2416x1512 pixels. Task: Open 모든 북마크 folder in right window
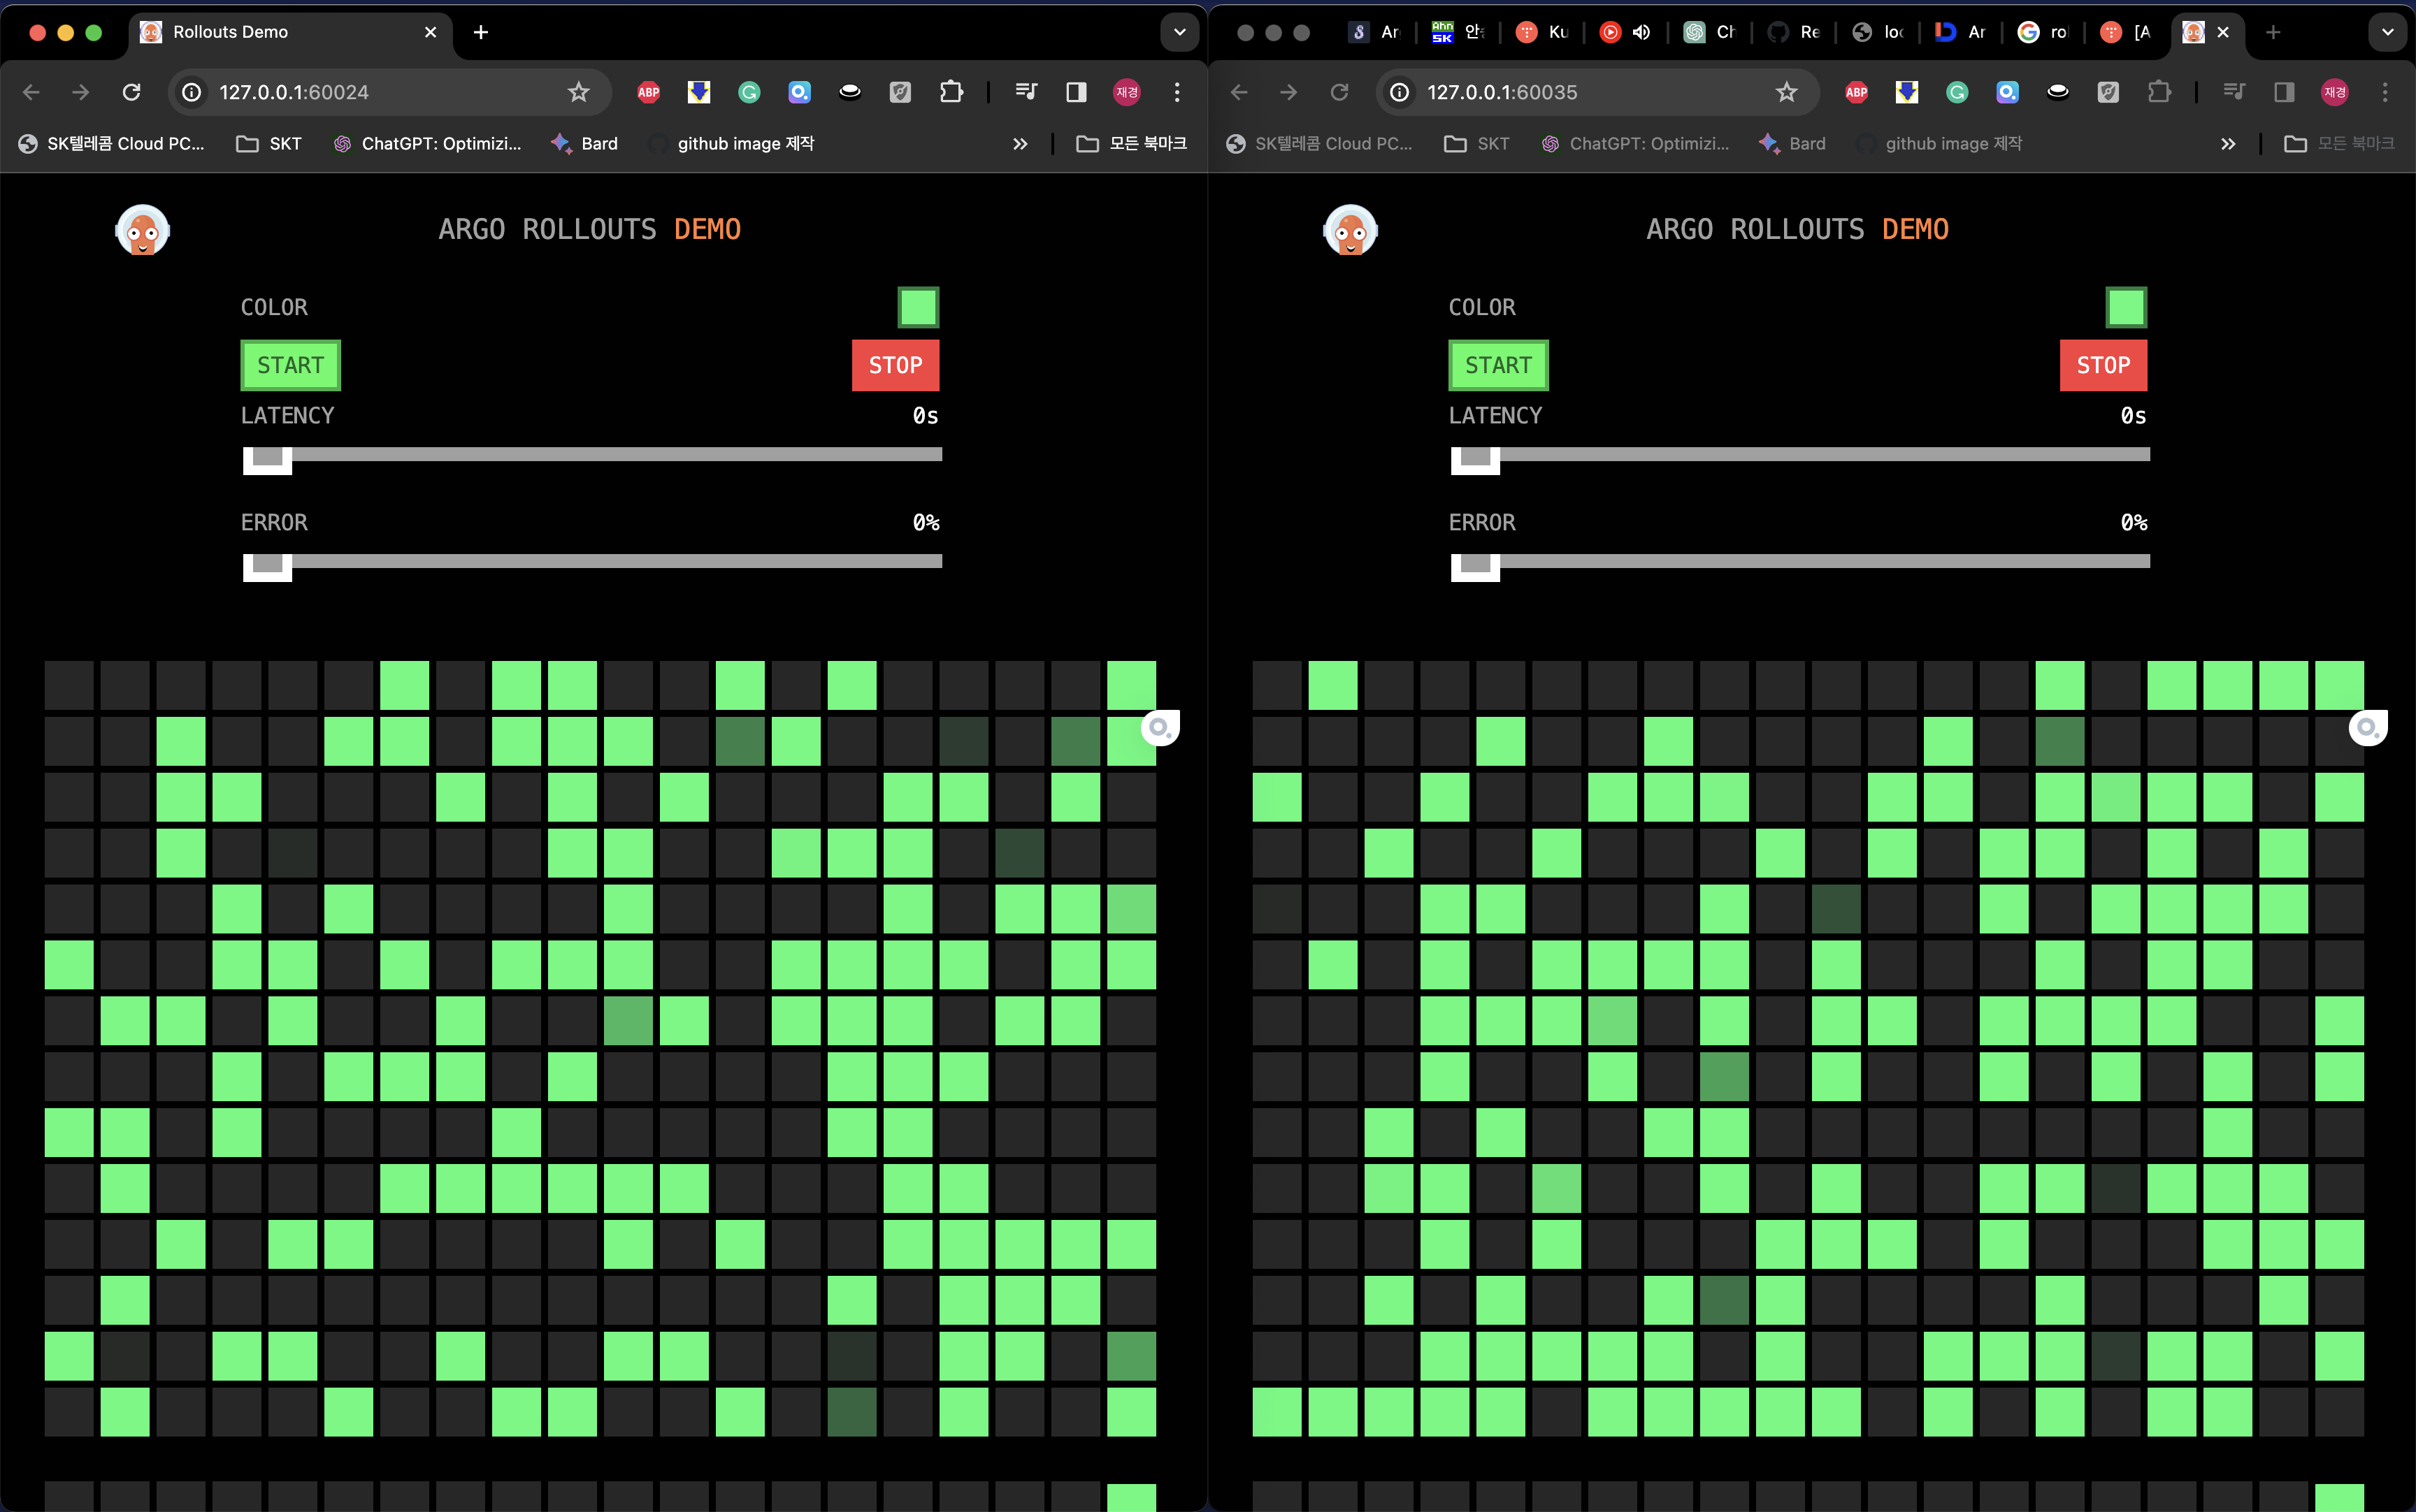click(x=2339, y=144)
